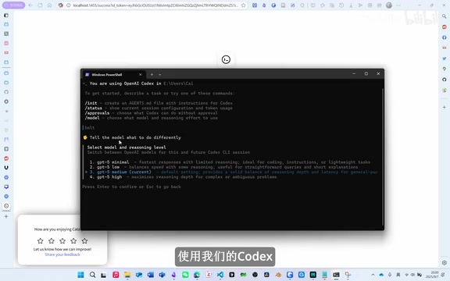Screen dimensions: 450x281
Task: Click the localhost address bar
Action: coord(155,5)
